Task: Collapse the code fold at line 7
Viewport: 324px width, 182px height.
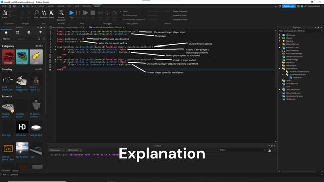Action: 55,47
